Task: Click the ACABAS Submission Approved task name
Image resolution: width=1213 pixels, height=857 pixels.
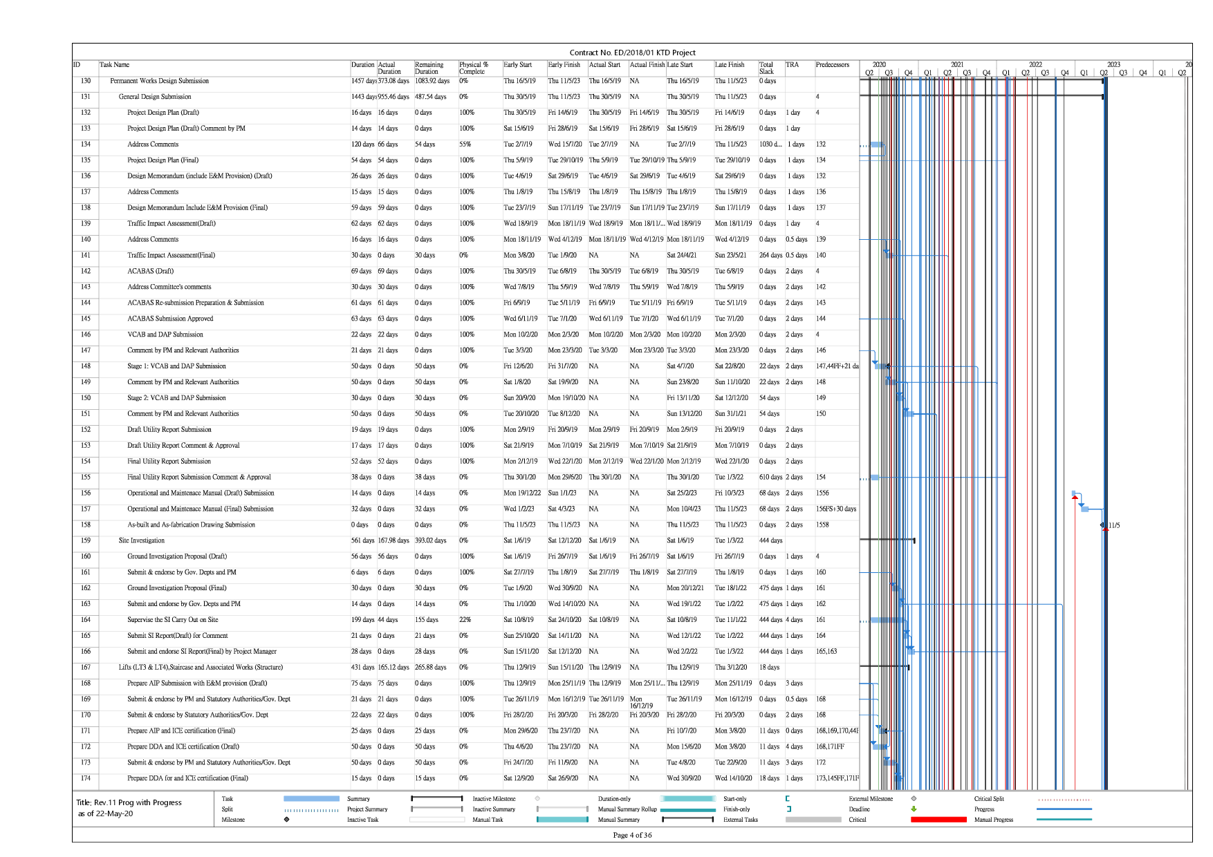Action: 170,319
